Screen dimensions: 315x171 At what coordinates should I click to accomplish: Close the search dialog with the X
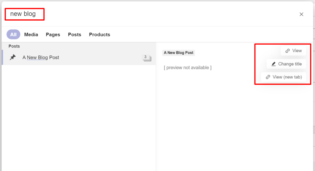click(x=301, y=14)
